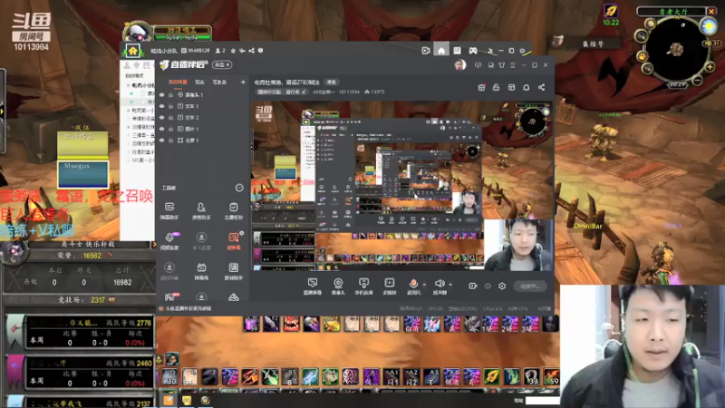Select the home icon in YY top bar
This screenshot has height=408, width=725.
pos(441,51)
